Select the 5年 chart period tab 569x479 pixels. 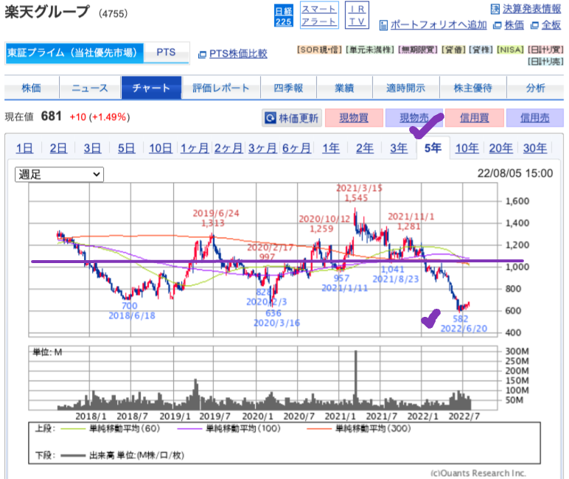click(x=433, y=148)
